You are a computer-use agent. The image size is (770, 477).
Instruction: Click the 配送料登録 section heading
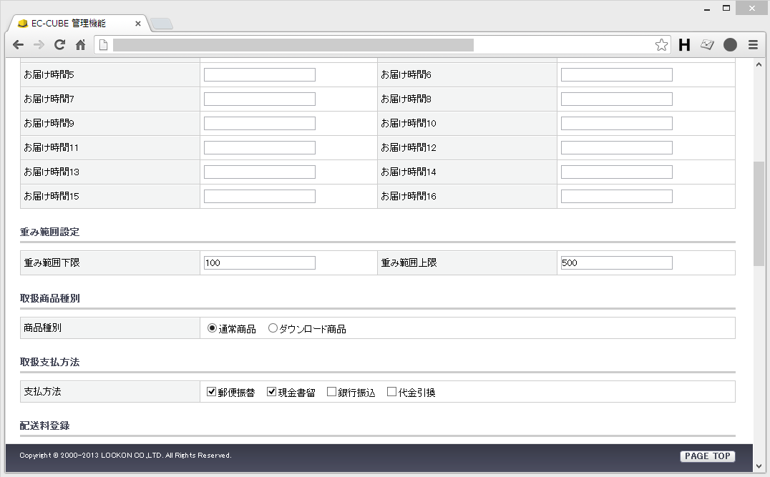[44, 426]
